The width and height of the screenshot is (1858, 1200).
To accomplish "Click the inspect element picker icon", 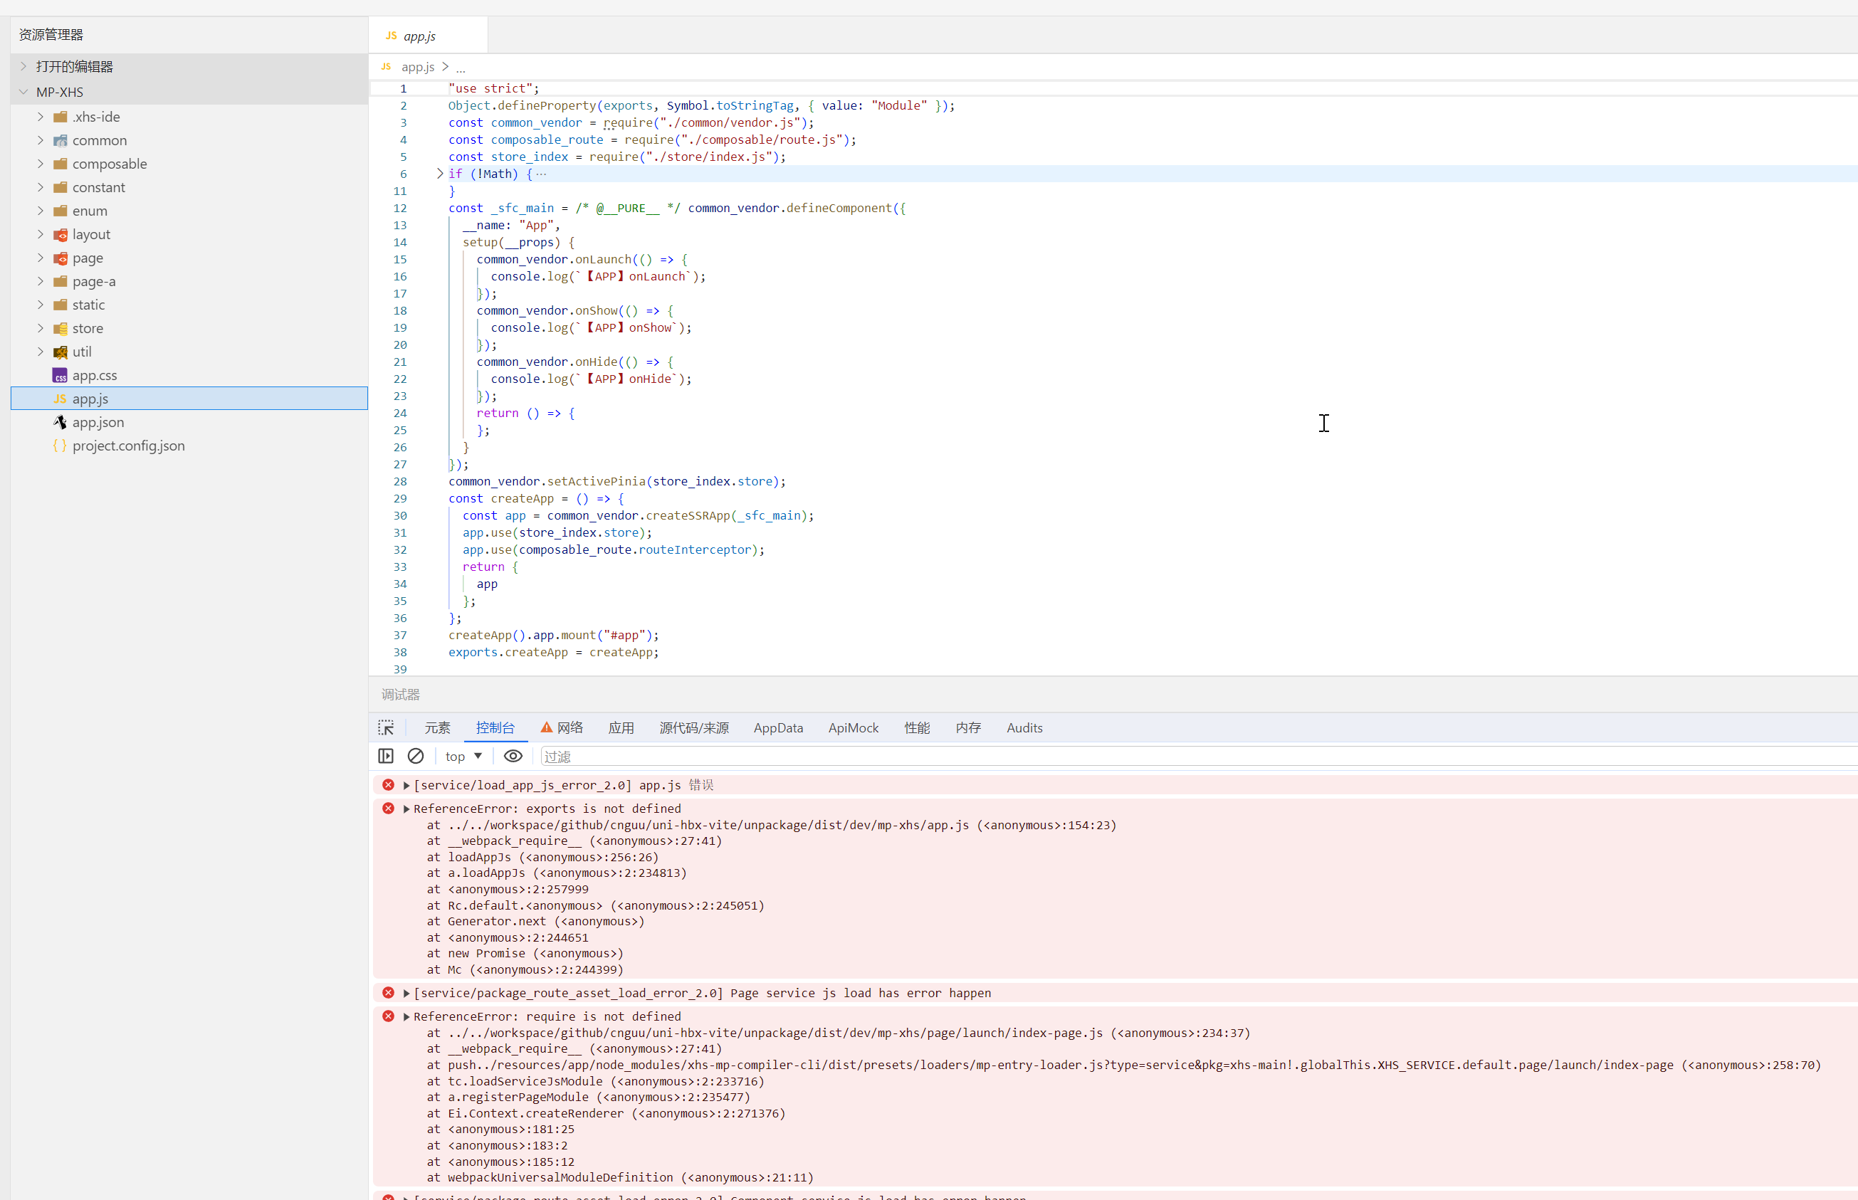I will pos(386,728).
